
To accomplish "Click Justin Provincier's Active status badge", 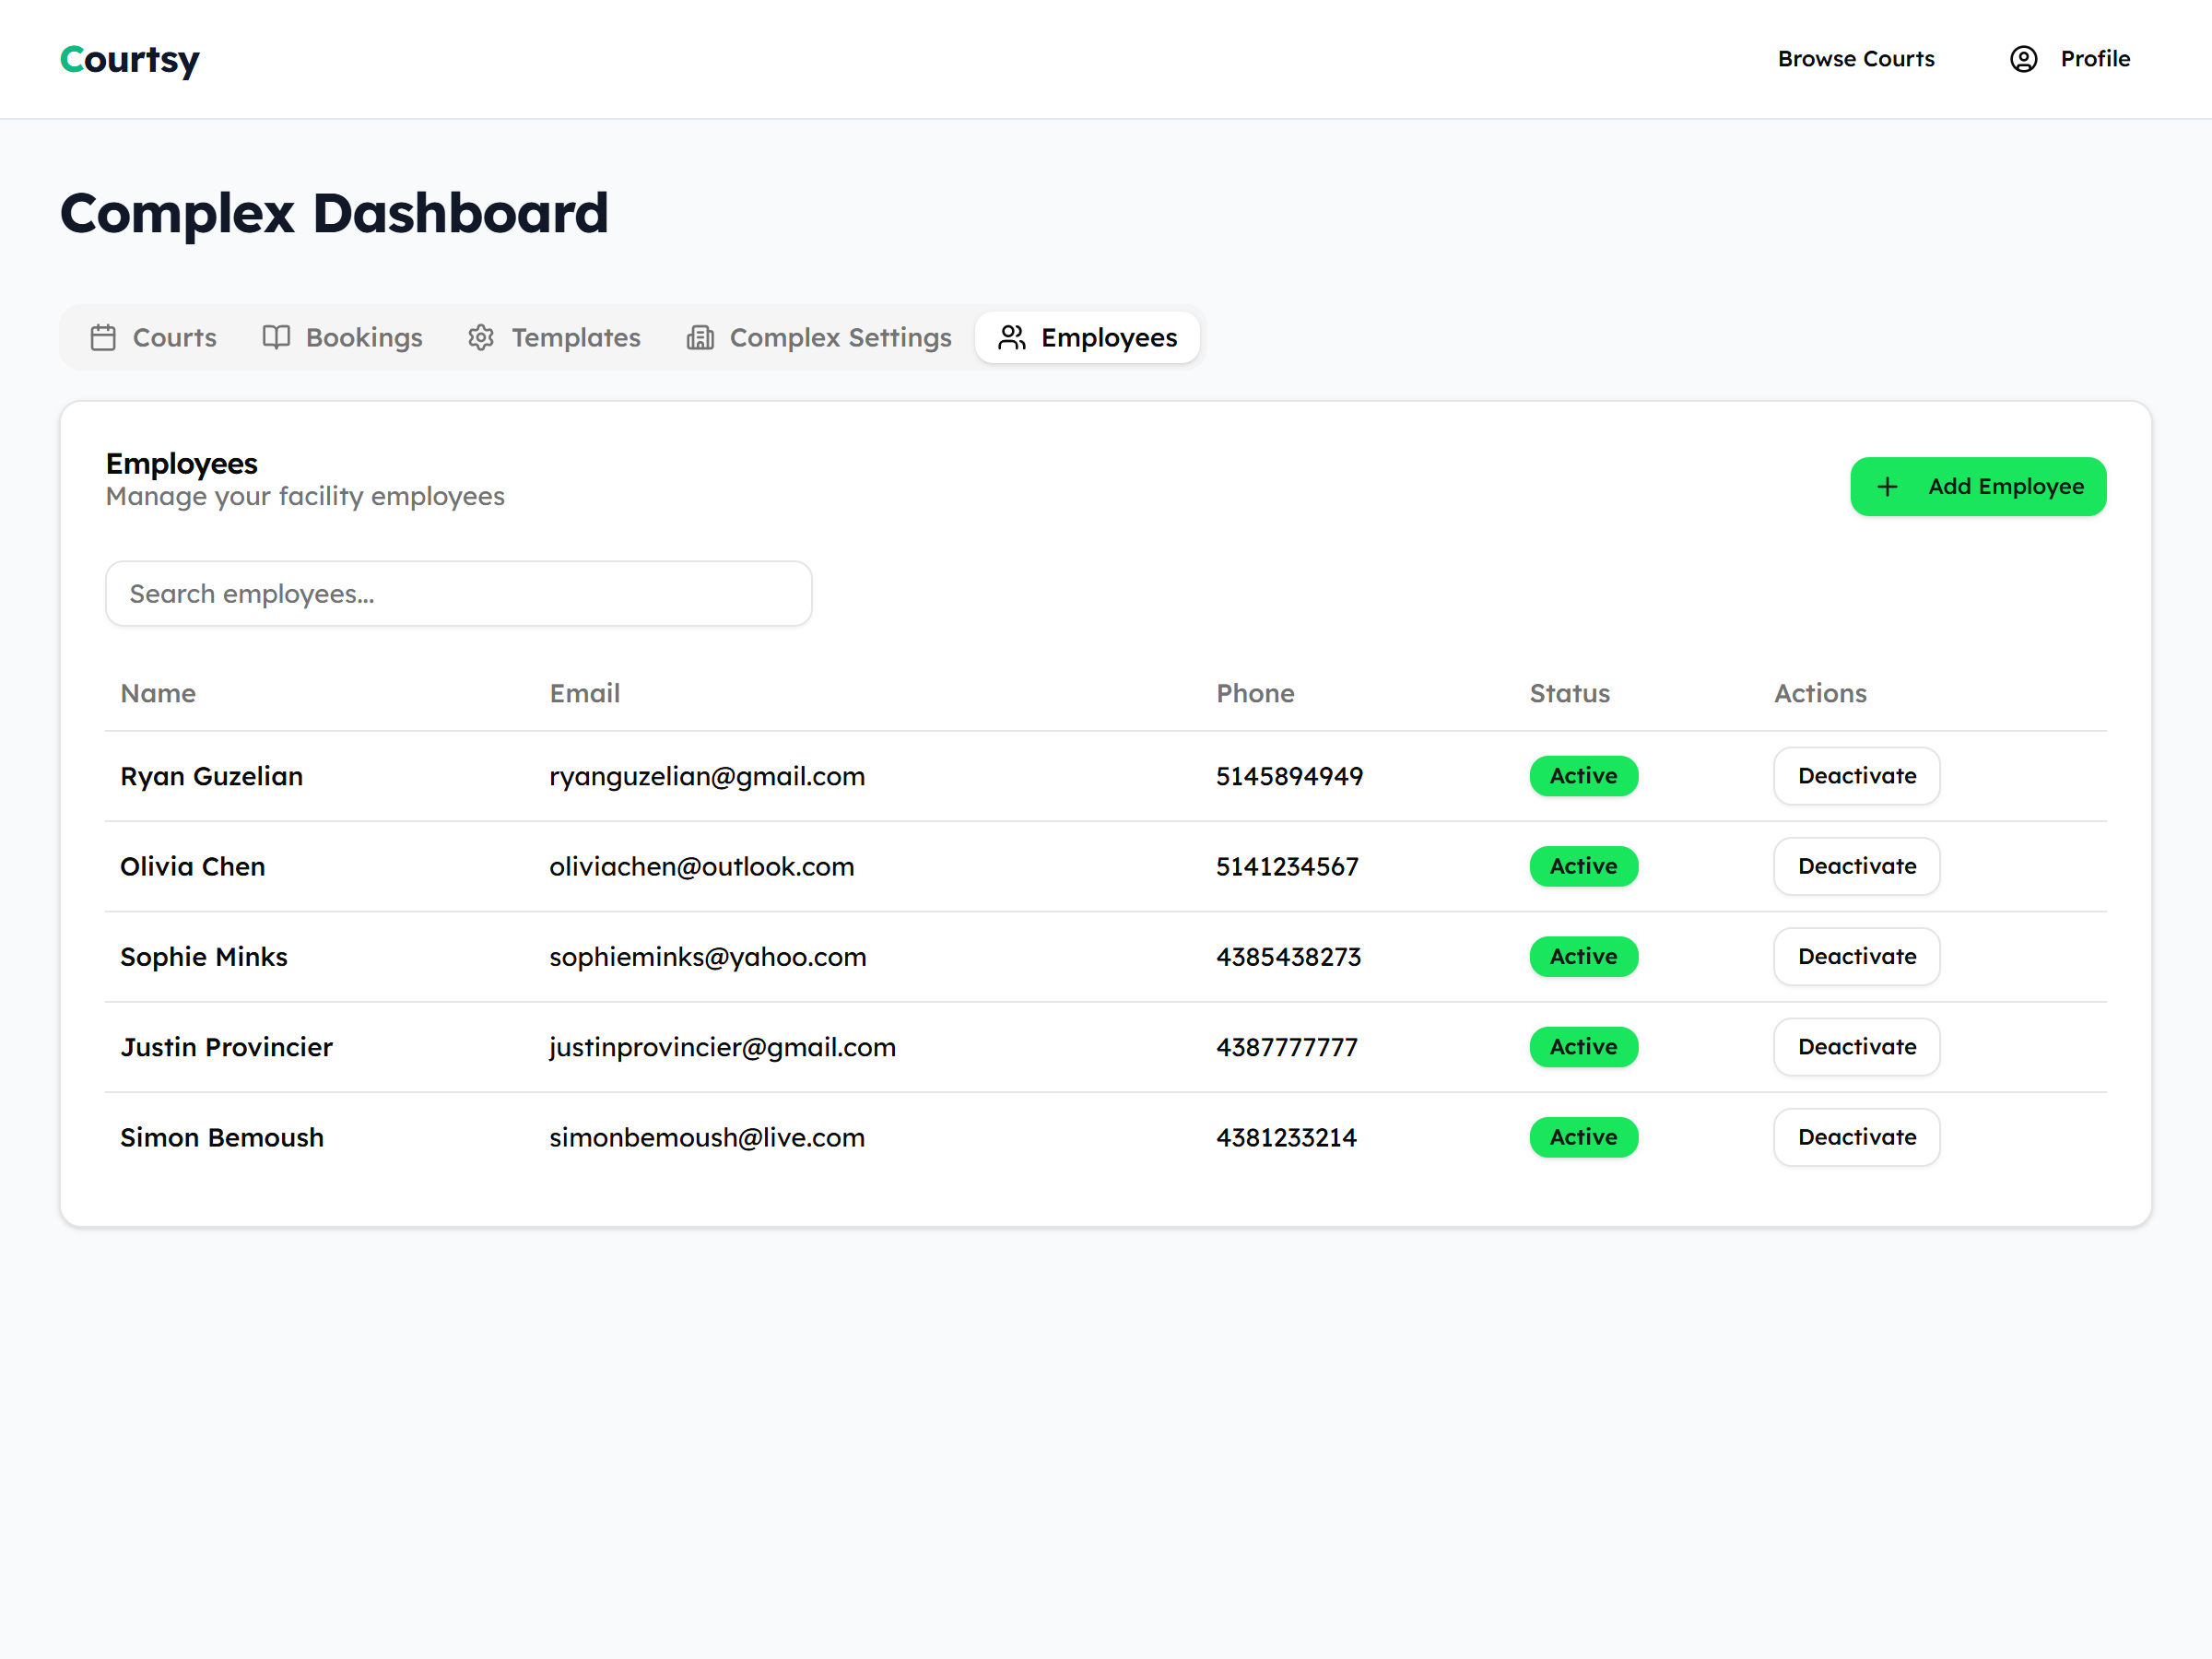I will [1584, 1047].
